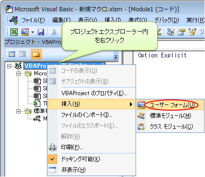This screenshot has width=205, height=177.
Task: Select the first worksheet icon in tree
Action: (x=37, y=81)
